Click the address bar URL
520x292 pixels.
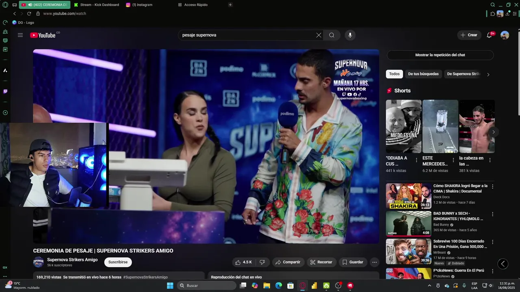pos(65,13)
